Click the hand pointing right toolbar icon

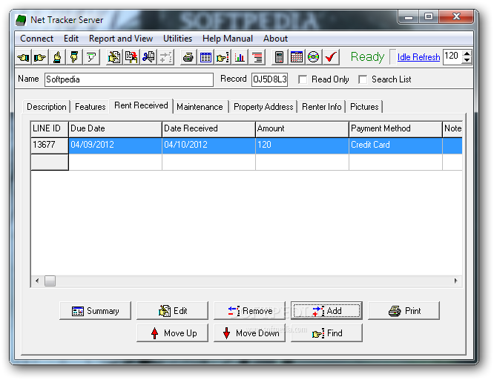point(40,57)
